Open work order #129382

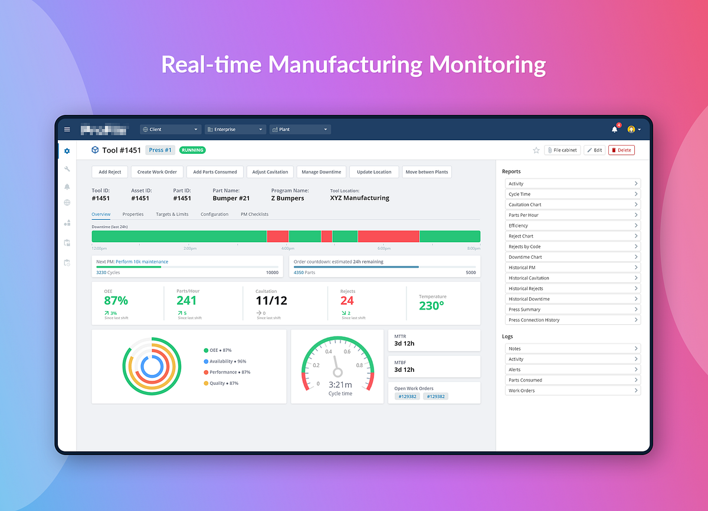pos(406,396)
